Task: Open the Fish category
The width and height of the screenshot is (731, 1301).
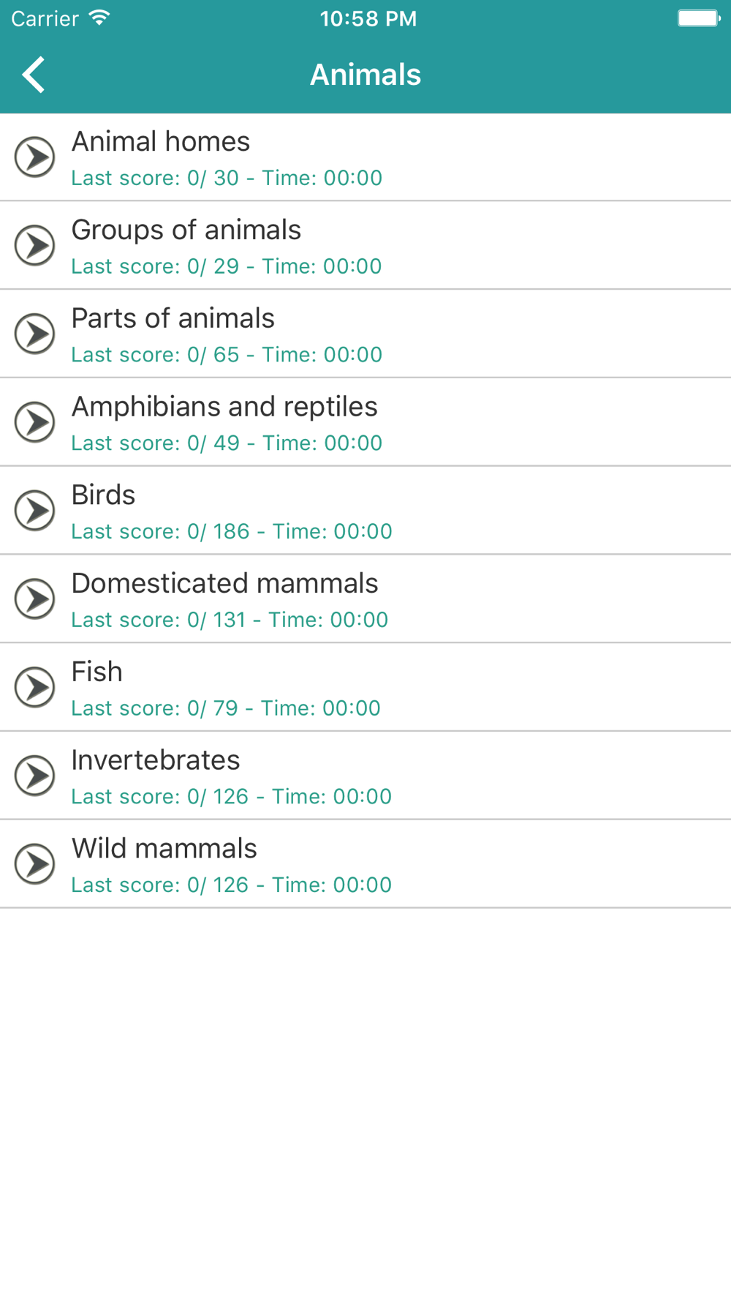Action: pyautogui.click(x=365, y=687)
